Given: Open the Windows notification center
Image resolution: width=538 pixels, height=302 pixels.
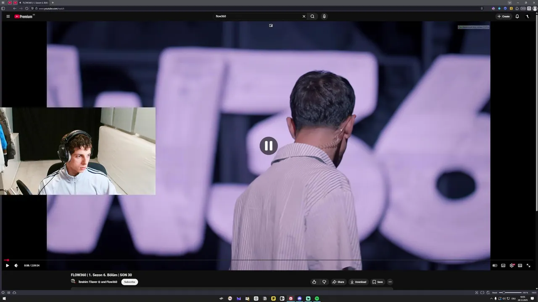Looking at the screenshot, I should pyautogui.click(x=532, y=299).
